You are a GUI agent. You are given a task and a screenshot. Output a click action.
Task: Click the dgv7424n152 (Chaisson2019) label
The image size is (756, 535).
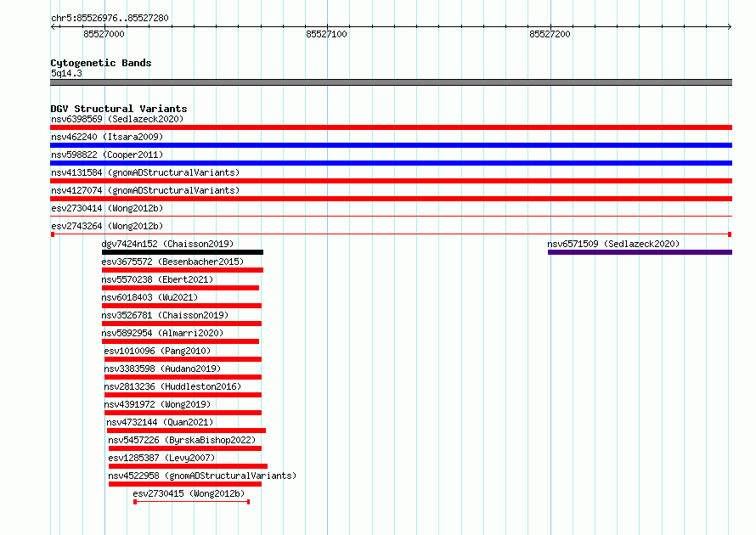click(167, 244)
